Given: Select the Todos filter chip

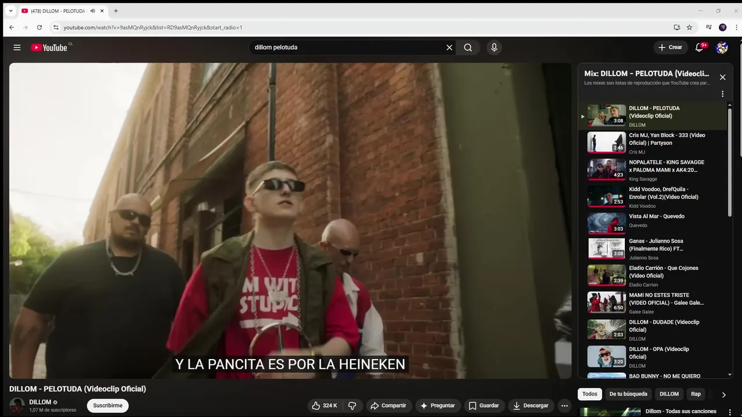Looking at the screenshot, I should pyautogui.click(x=590, y=394).
